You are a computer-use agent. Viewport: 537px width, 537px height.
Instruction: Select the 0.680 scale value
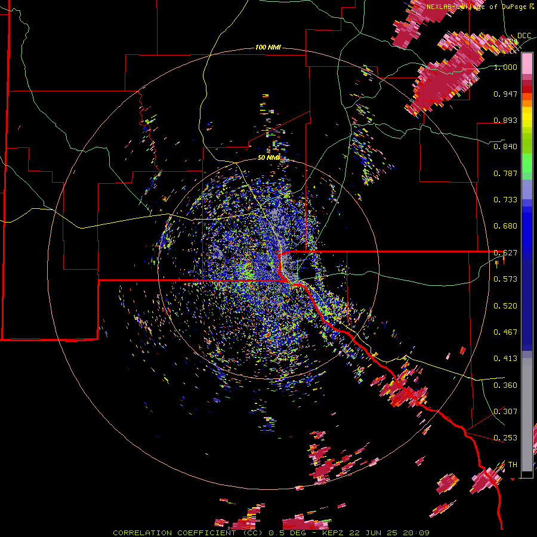(505, 226)
